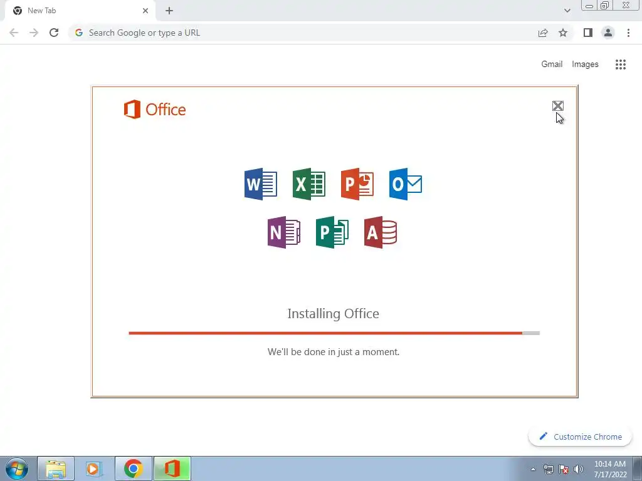642x481 pixels.
Task: Click the network tray icon
Action: (548, 469)
